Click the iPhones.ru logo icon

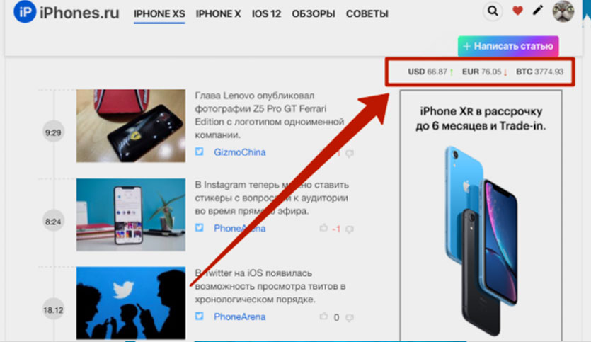pyautogui.click(x=25, y=11)
